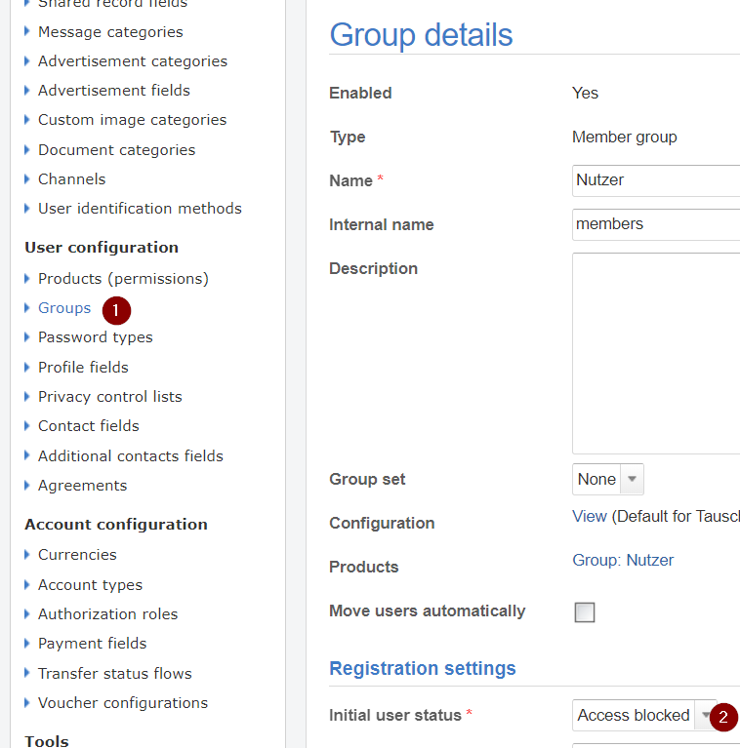Open Agreements in sidebar
This screenshot has height=748, width=740.
82,486
